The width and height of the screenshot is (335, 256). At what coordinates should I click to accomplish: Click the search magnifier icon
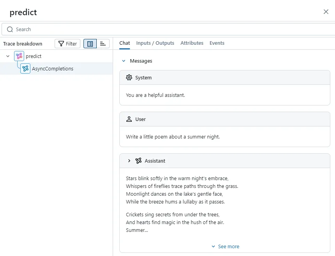(10, 29)
